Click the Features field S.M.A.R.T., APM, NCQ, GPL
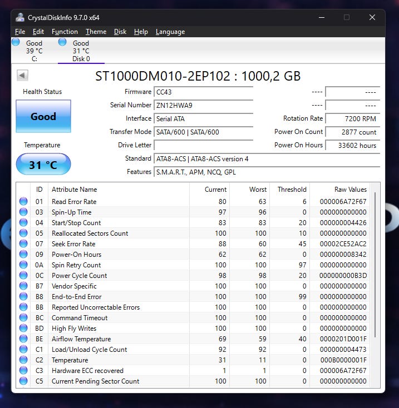 [x=267, y=172]
